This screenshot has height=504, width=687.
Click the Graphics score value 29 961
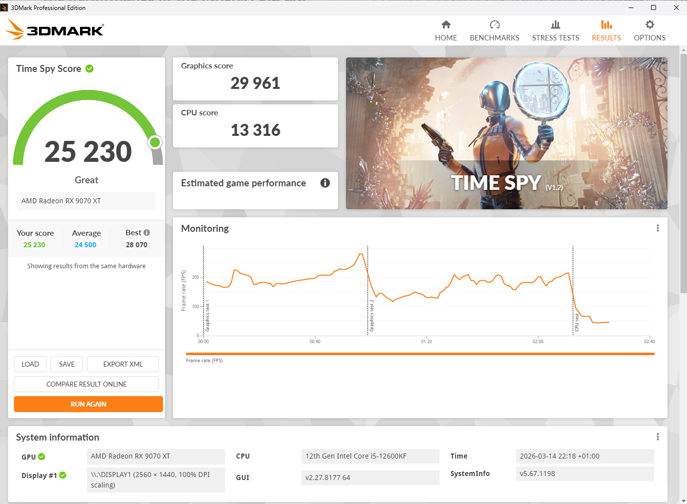(255, 83)
